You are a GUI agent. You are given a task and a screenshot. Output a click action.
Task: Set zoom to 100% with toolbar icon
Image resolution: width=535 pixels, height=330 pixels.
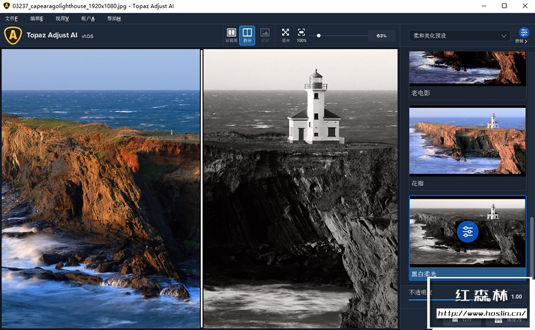coord(301,35)
